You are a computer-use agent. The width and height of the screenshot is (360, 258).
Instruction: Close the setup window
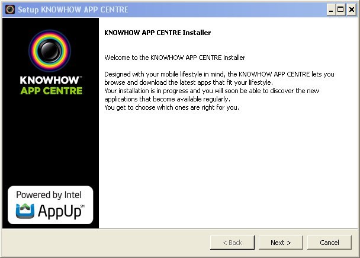[352, 10]
